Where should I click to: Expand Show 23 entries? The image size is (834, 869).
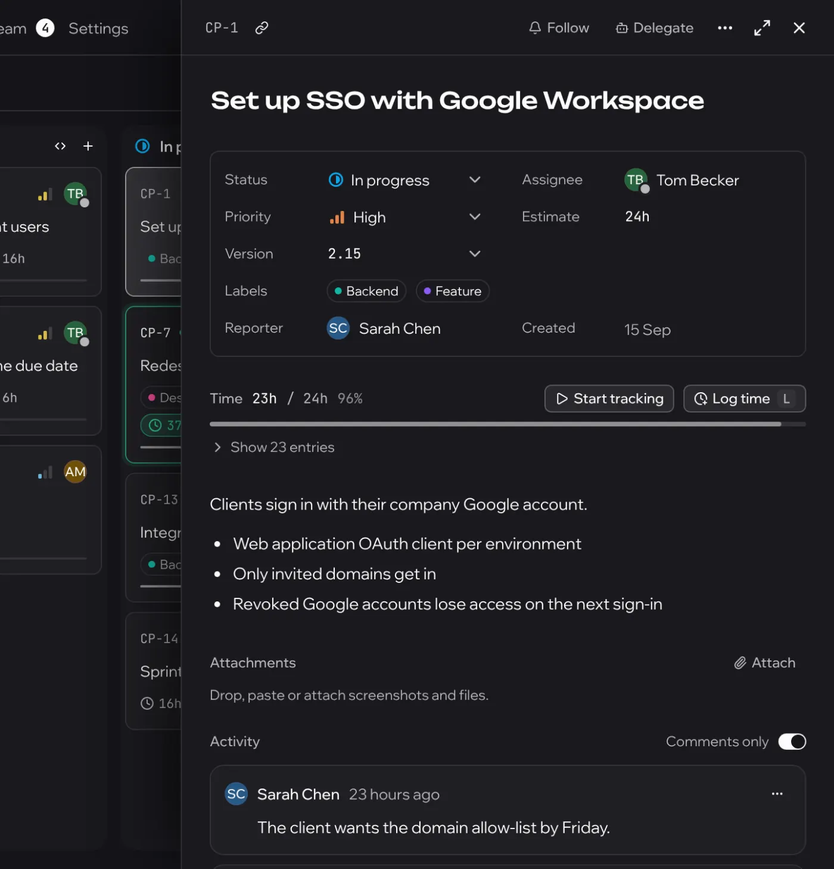click(274, 447)
